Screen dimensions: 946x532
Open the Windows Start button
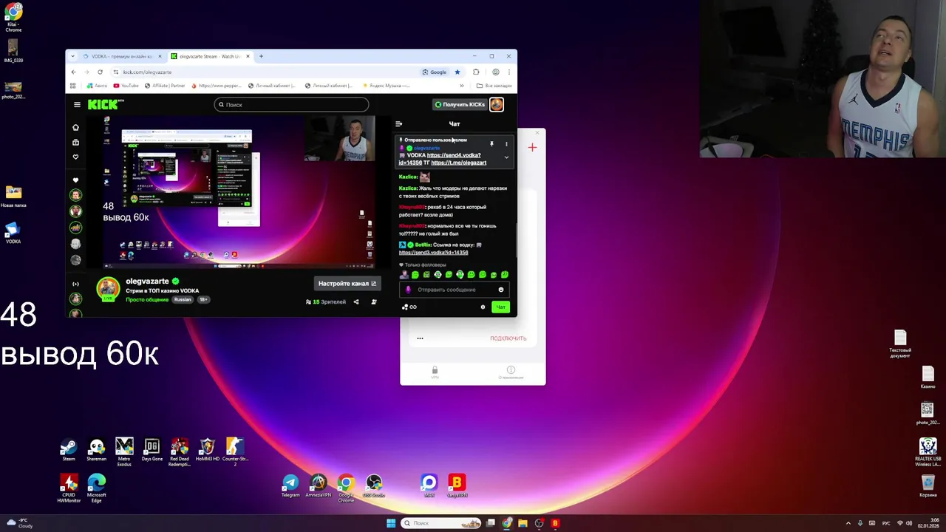pos(391,523)
